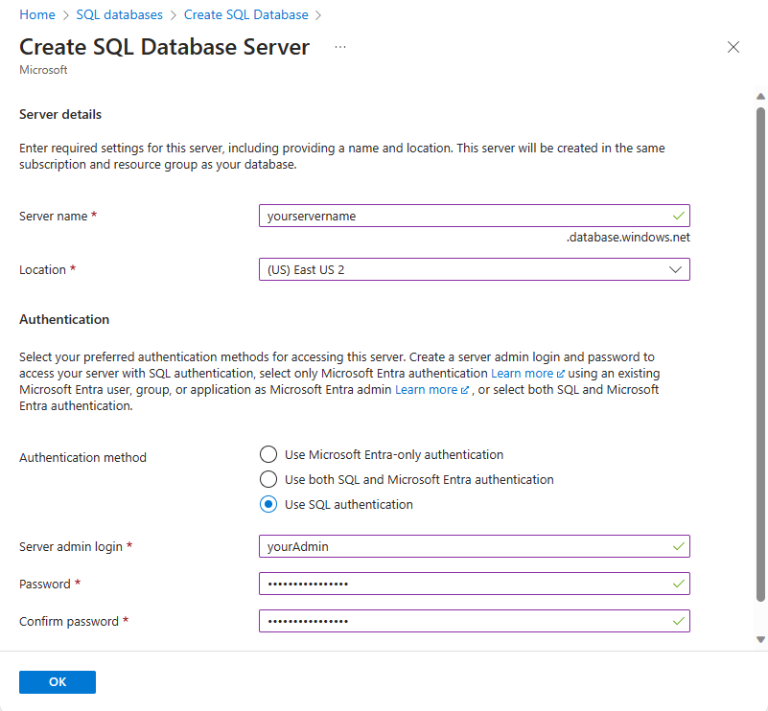Return to Create SQL Database breadcrumb

[245, 14]
